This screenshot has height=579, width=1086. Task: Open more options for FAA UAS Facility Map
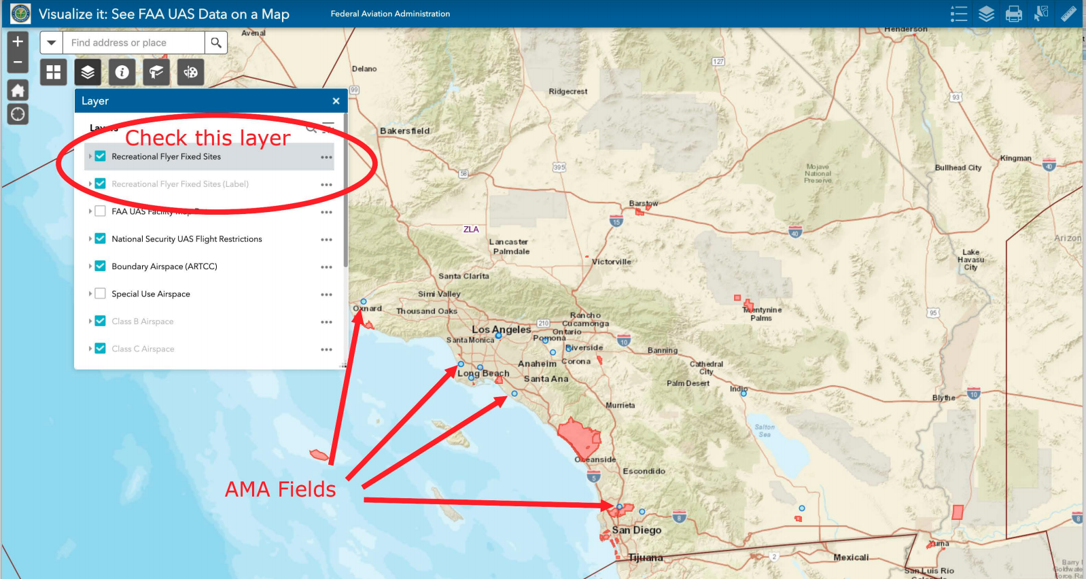327,212
